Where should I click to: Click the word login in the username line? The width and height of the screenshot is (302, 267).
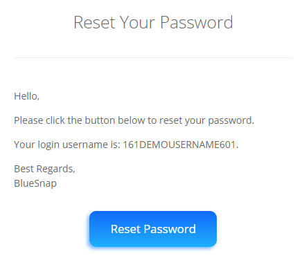click(48, 145)
